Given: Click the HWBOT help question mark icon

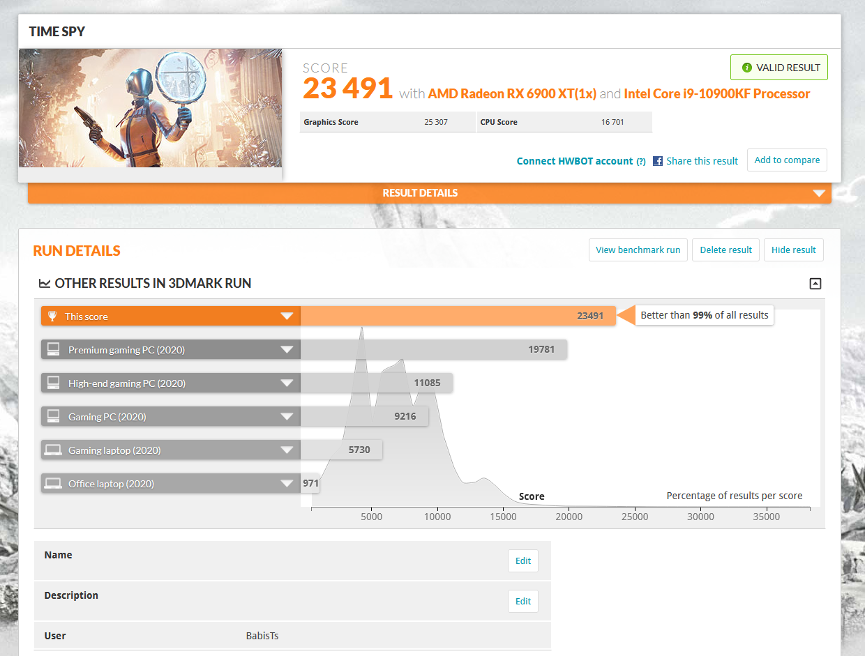Looking at the screenshot, I should (x=640, y=162).
